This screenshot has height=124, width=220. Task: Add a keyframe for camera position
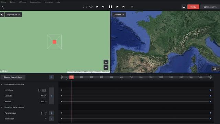coord(52,96)
